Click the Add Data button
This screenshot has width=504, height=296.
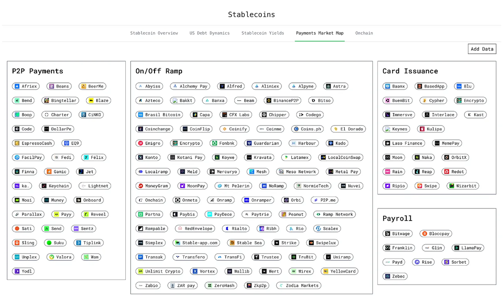coord(482,49)
